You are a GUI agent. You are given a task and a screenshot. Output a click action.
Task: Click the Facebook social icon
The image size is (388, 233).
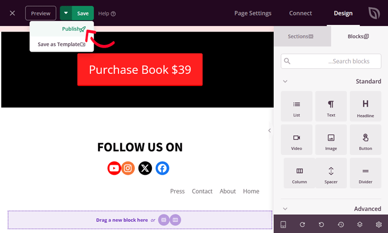tap(162, 168)
